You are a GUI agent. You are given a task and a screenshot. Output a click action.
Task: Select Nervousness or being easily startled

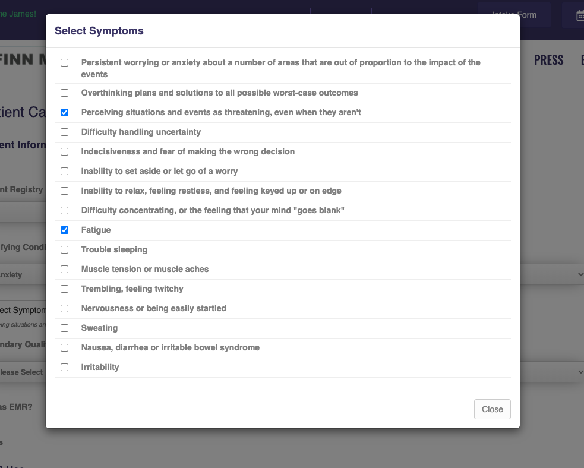[x=65, y=308]
